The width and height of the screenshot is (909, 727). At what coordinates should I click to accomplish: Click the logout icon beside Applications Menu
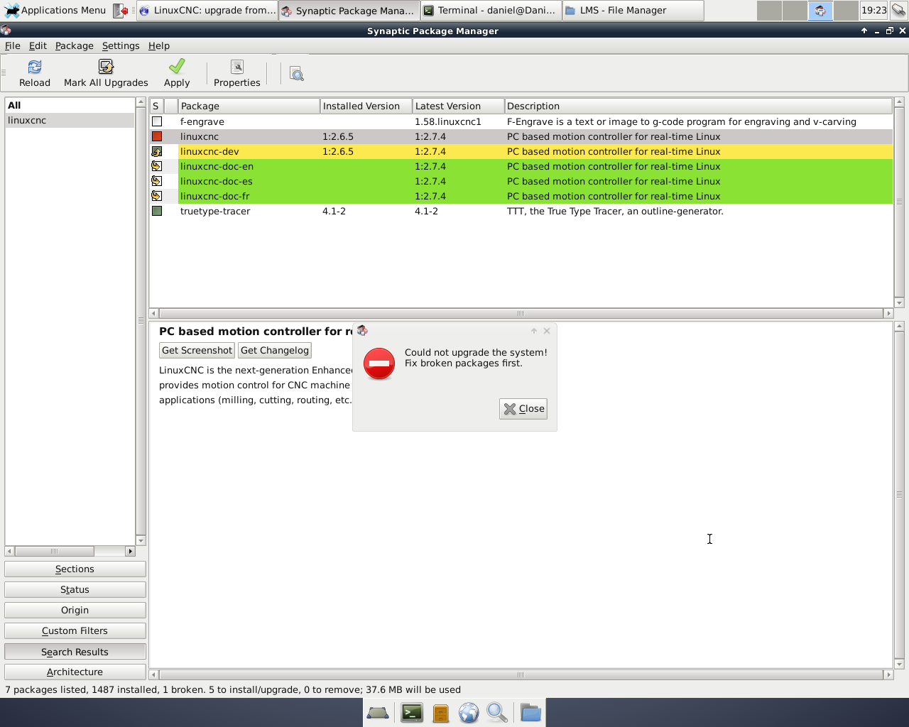pos(121,11)
